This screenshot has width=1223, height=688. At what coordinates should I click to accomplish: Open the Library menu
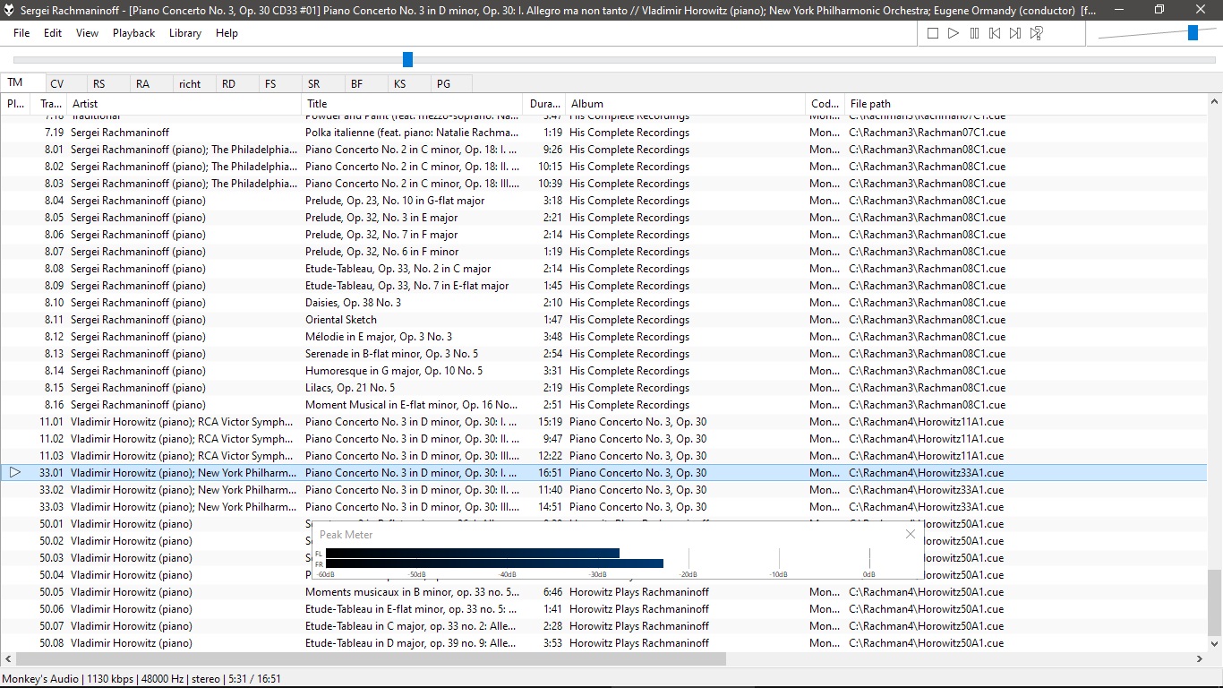(185, 33)
